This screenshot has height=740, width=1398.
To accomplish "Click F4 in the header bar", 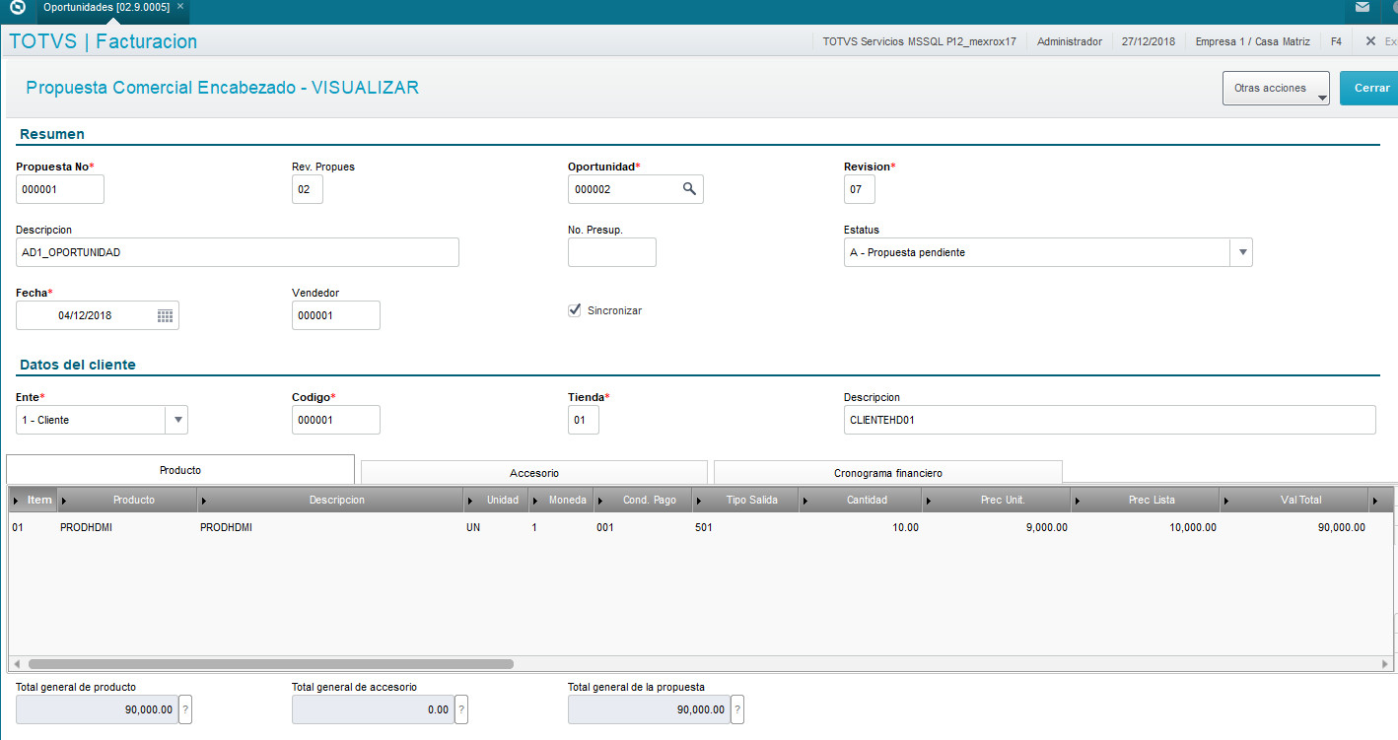I will pos(1336,41).
